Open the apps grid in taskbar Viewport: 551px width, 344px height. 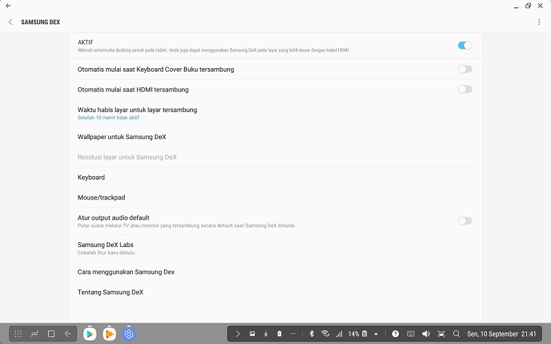click(18, 334)
